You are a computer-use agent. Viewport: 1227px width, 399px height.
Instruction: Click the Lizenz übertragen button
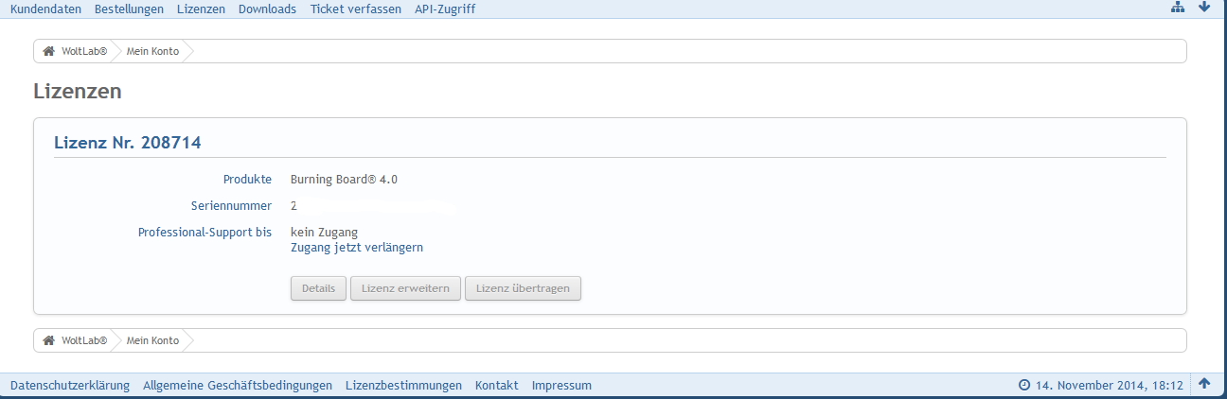[523, 288]
